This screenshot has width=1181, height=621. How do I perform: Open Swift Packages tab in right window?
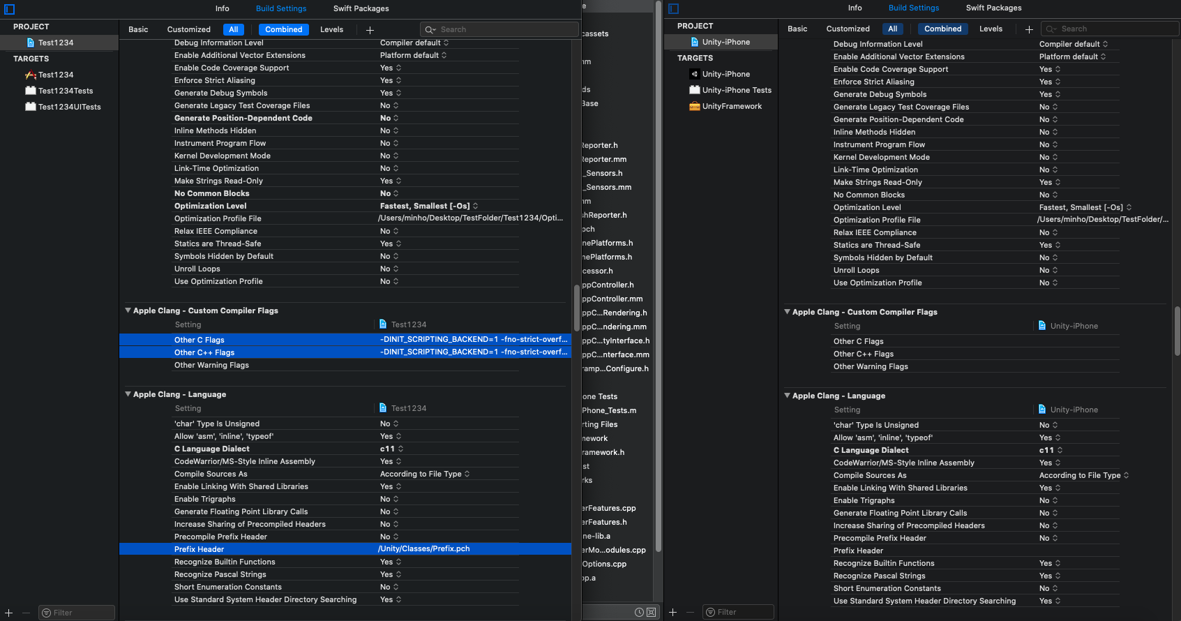point(994,8)
